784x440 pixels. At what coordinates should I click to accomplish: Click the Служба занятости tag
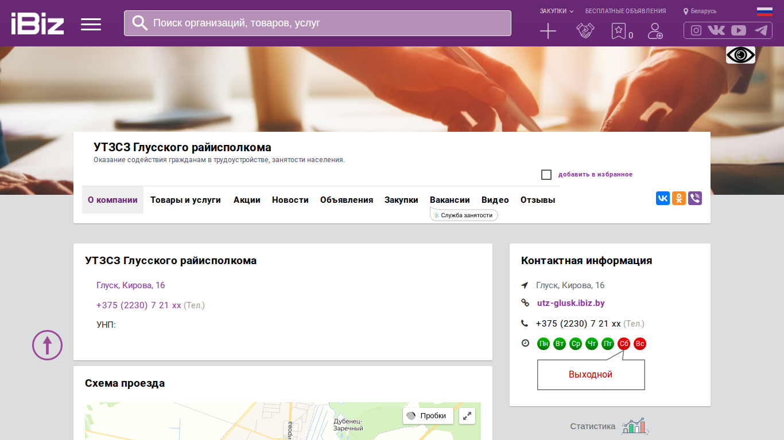pos(464,215)
